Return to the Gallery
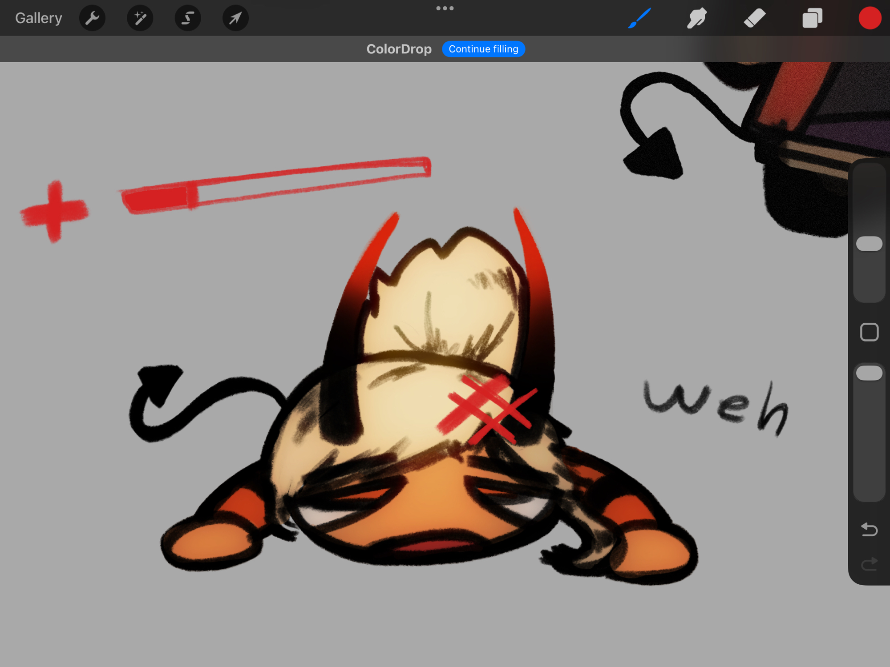The image size is (890, 667). point(39,18)
